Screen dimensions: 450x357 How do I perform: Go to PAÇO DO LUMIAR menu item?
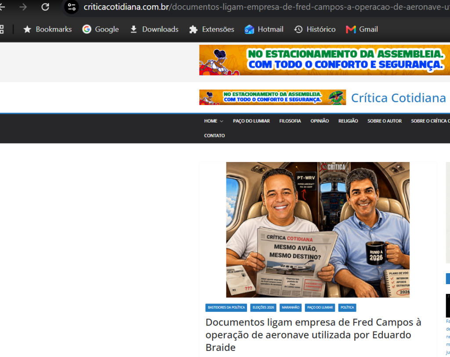[x=251, y=121]
